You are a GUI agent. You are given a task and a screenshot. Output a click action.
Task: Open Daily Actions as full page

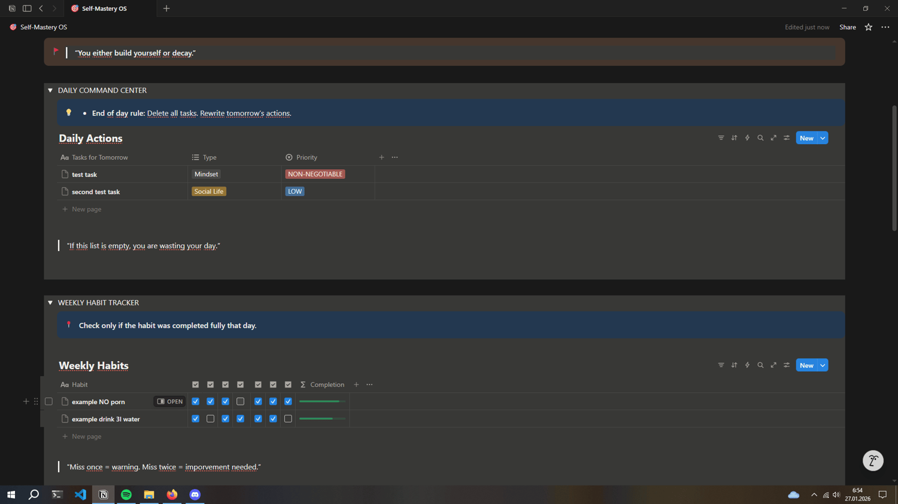pyautogui.click(x=773, y=138)
